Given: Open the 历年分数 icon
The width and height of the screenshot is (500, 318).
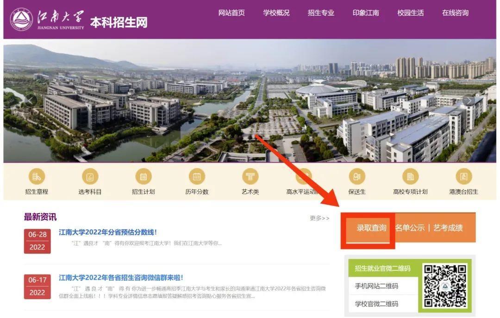Looking at the screenshot, I should point(197,177).
